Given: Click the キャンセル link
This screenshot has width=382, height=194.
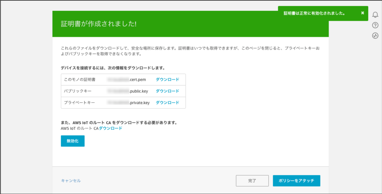Looking at the screenshot, I should tap(71, 181).
